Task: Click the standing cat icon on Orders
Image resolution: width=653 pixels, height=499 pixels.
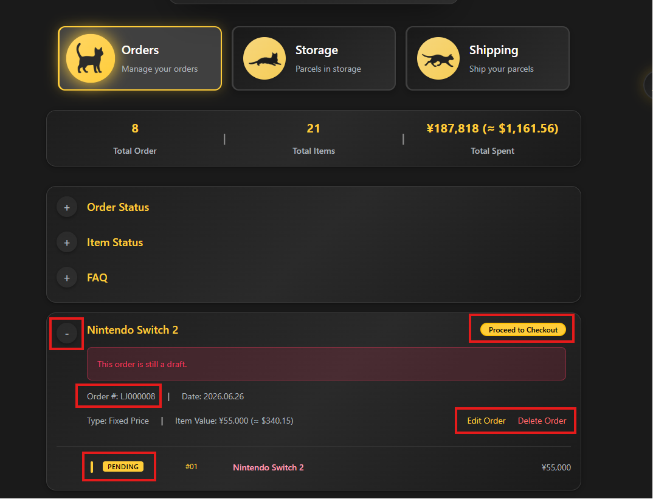Action: click(x=91, y=58)
